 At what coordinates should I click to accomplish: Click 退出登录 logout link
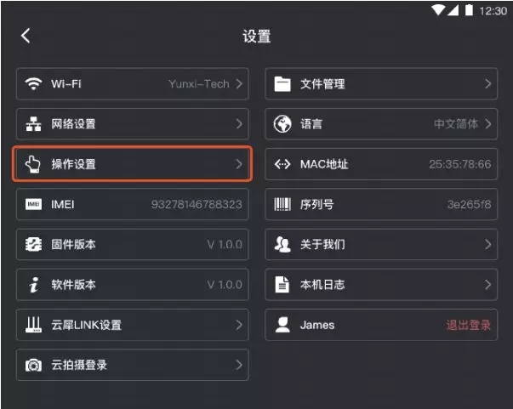(468, 325)
